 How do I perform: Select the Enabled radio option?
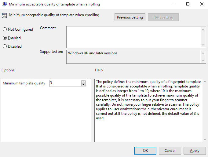tap(5, 38)
